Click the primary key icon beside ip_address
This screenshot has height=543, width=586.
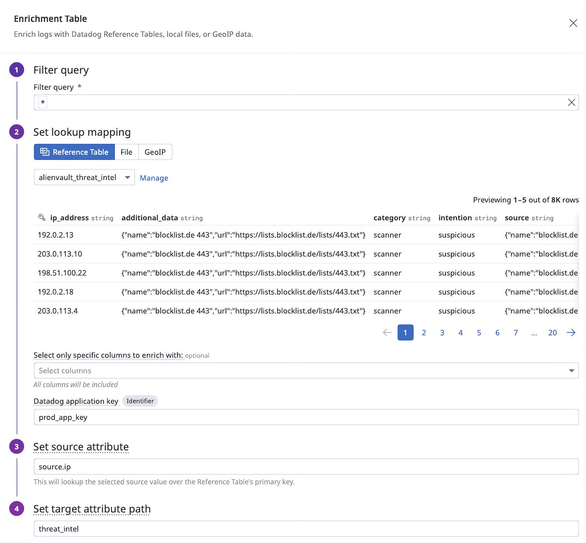pyautogui.click(x=42, y=217)
